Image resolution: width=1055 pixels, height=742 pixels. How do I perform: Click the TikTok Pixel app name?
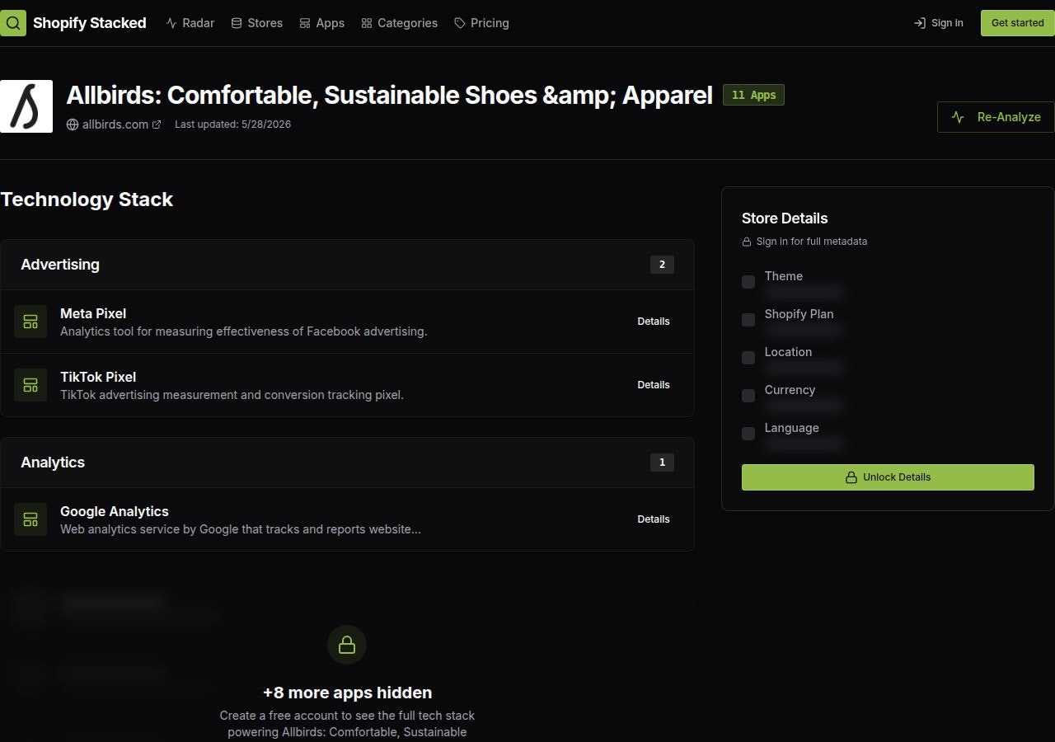click(98, 377)
